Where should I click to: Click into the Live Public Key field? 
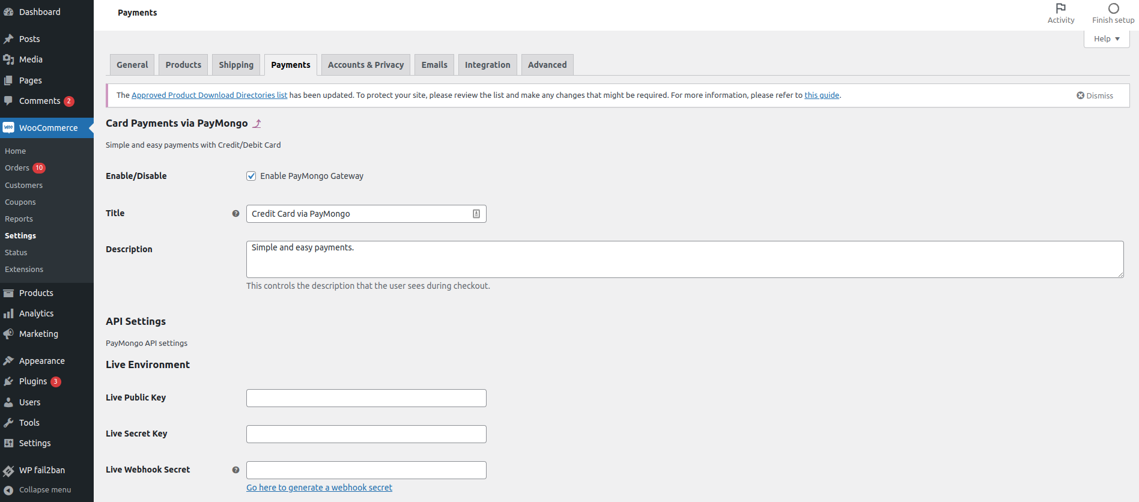[x=366, y=398]
